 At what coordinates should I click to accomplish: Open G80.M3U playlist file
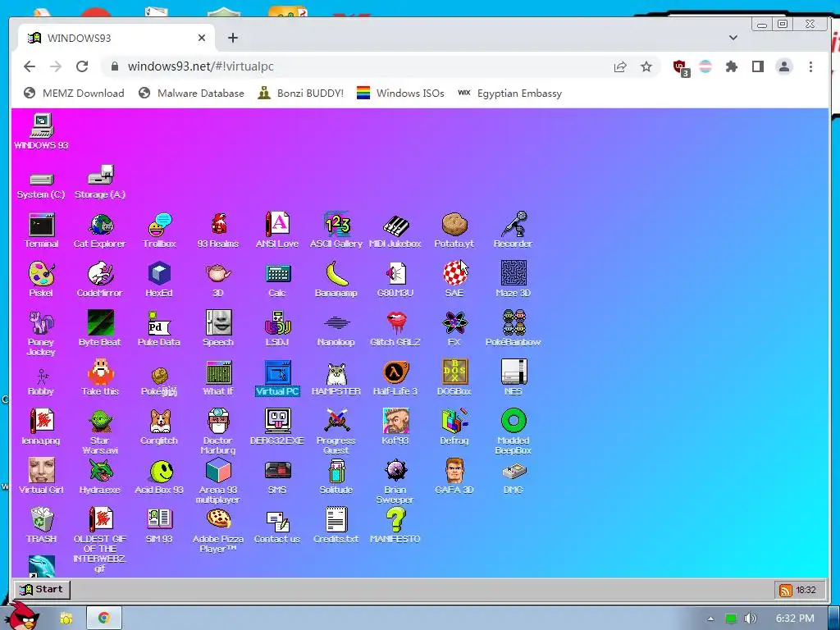[395, 279]
